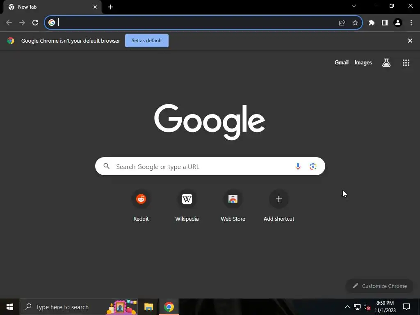Click Set as default button
Viewport: 420px width, 315px height.
[x=147, y=41]
